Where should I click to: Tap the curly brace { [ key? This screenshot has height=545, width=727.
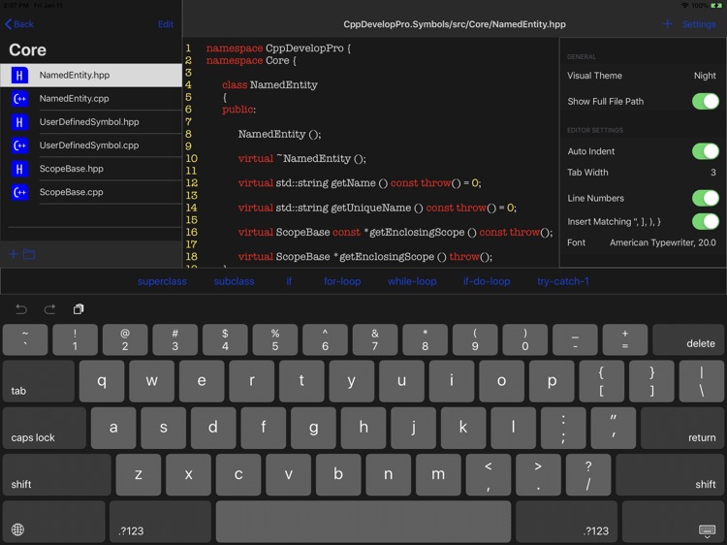point(601,381)
